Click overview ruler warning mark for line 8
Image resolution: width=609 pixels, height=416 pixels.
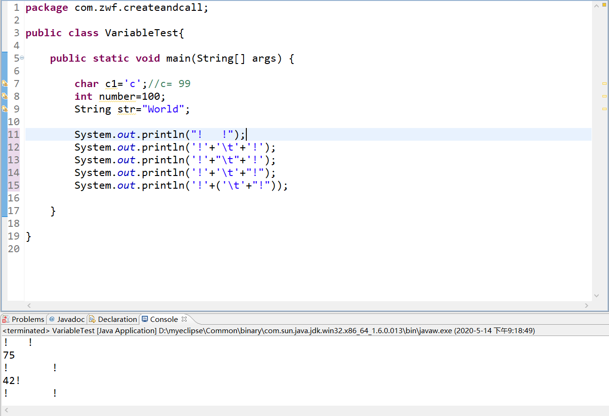click(604, 96)
